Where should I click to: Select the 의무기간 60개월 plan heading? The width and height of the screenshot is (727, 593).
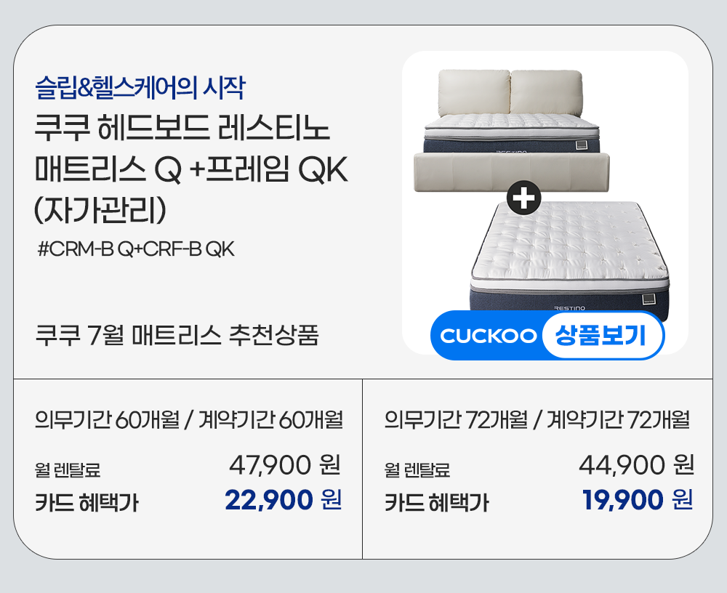point(188,419)
